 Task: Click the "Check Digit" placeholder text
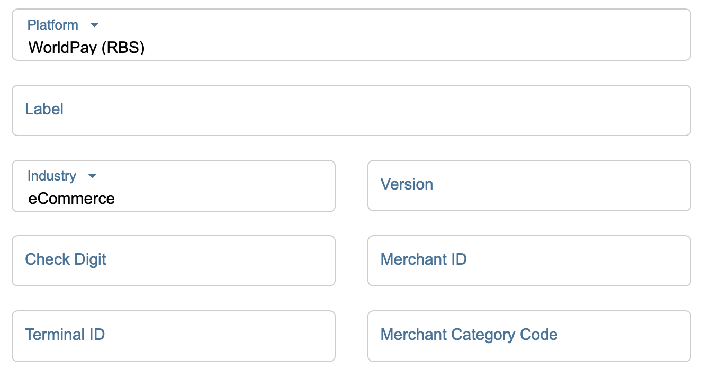(x=66, y=259)
